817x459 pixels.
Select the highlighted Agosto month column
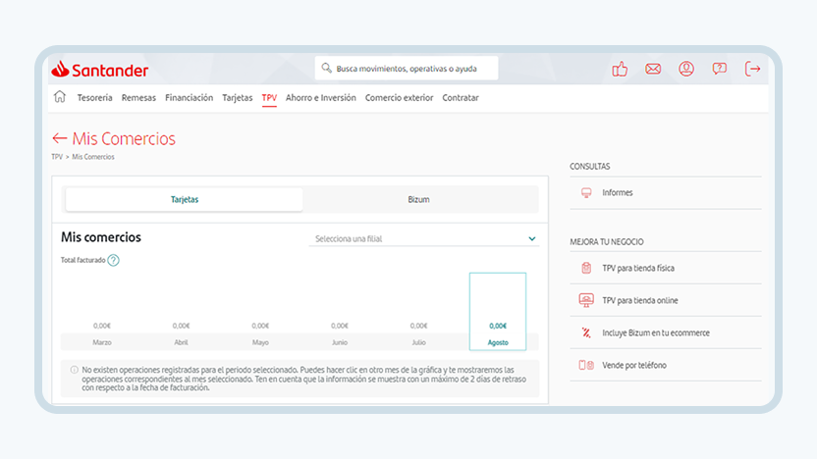pyautogui.click(x=498, y=311)
